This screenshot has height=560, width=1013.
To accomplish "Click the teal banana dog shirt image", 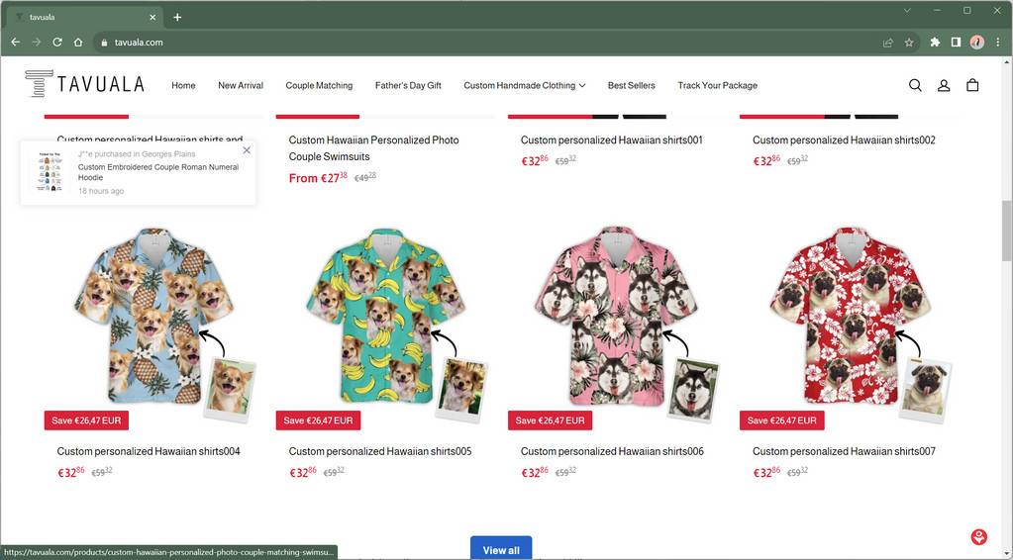I will pos(385,317).
